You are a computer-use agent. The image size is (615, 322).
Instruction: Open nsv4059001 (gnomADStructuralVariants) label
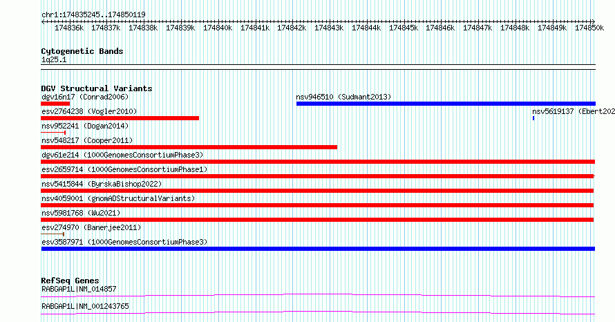coord(118,198)
